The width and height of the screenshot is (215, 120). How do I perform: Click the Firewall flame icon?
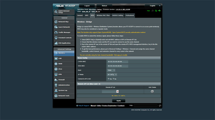coord(56,80)
